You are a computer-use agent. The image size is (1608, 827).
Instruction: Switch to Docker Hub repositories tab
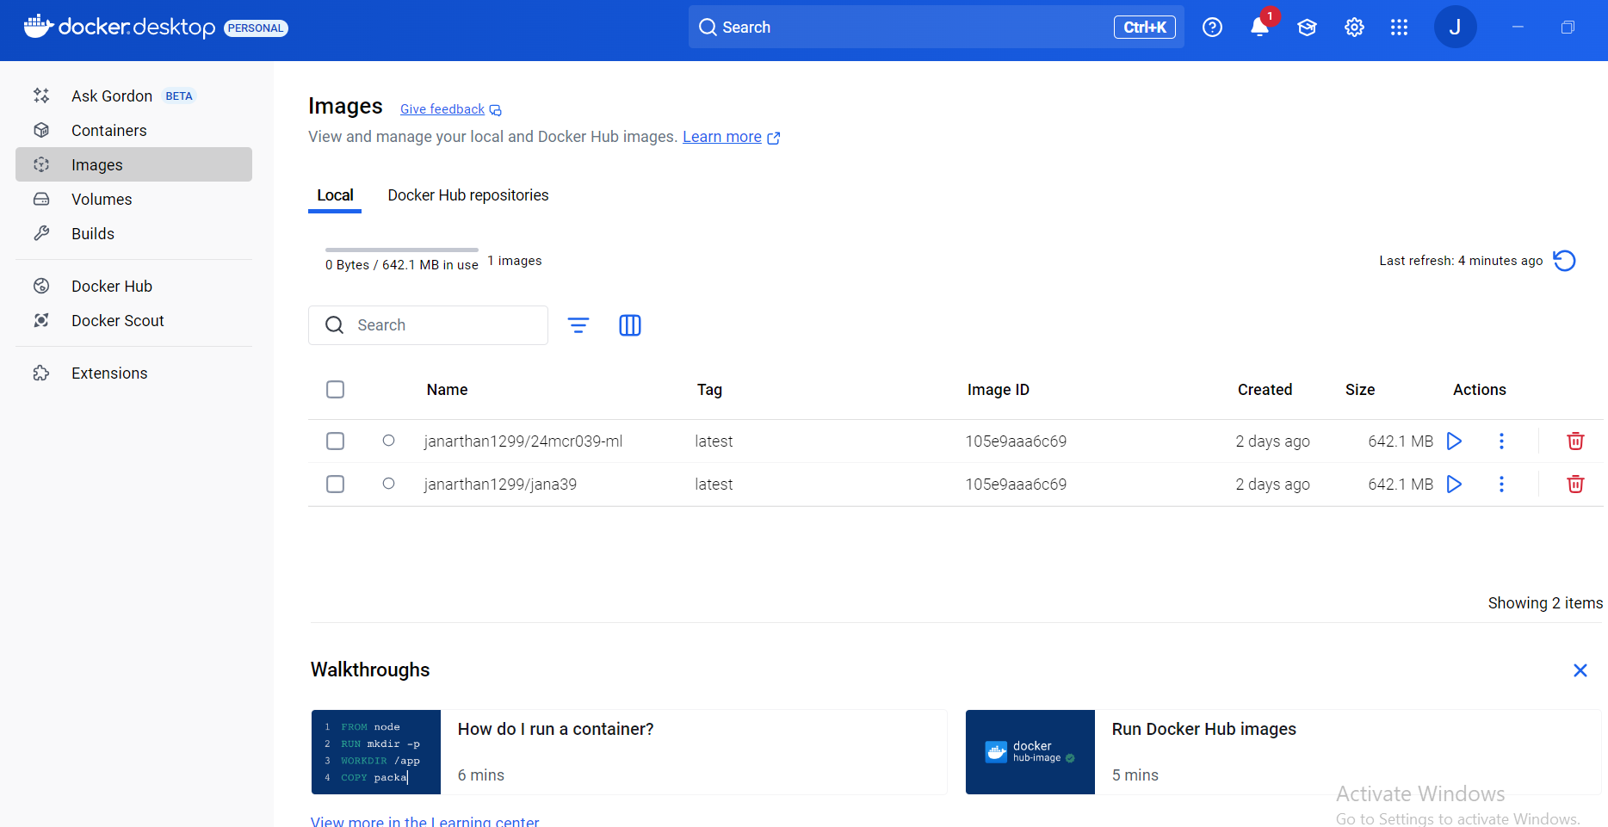pos(468,195)
